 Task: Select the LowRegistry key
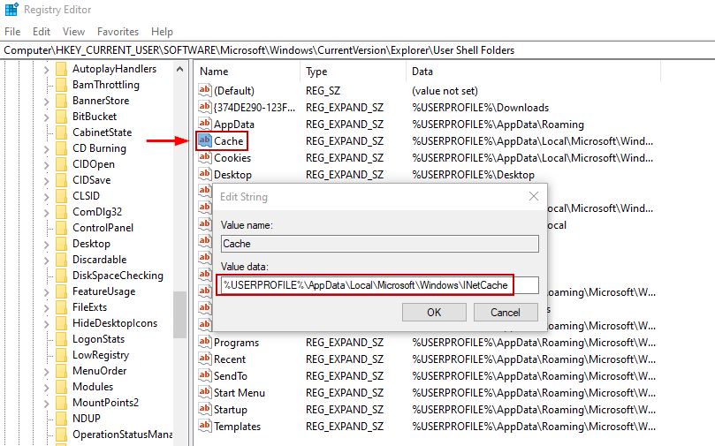click(101, 355)
